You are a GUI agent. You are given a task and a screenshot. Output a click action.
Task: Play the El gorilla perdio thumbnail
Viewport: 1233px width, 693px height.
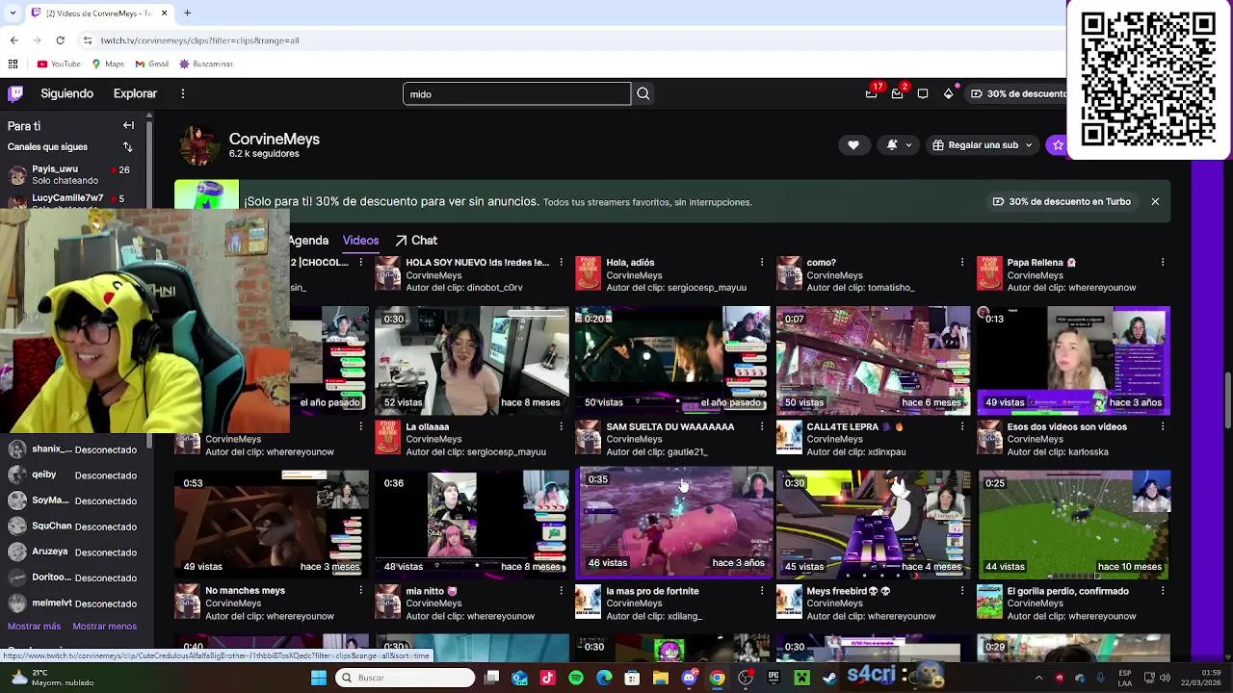point(1074,525)
